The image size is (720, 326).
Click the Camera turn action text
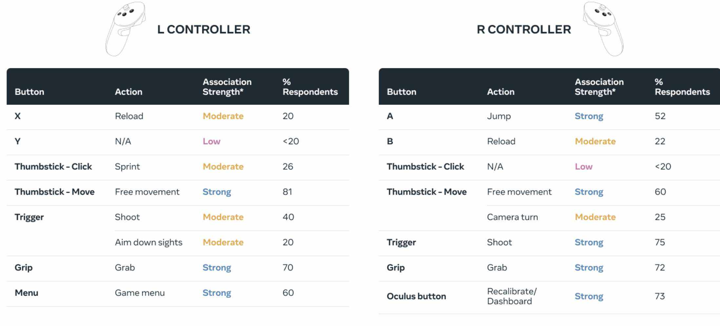pos(512,217)
